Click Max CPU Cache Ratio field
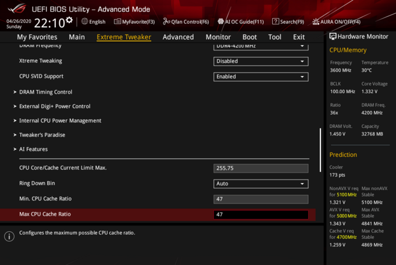The width and height of the screenshot is (396, 265). pos(261,214)
